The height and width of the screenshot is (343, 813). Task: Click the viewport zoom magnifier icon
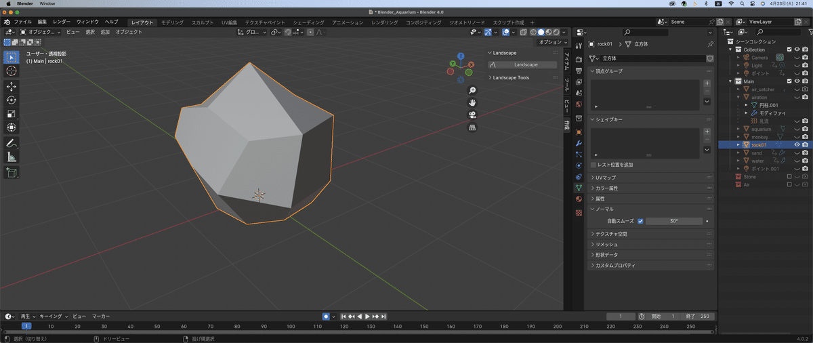pyautogui.click(x=472, y=90)
